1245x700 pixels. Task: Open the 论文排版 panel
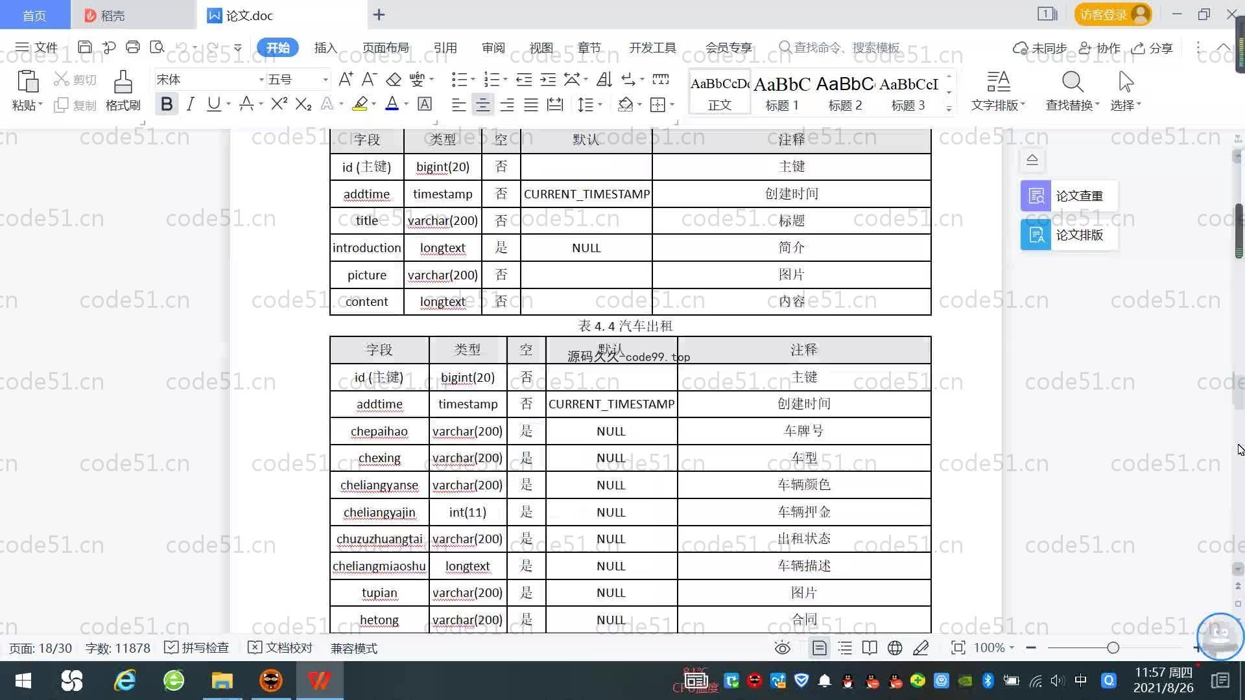pos(1069,235)
